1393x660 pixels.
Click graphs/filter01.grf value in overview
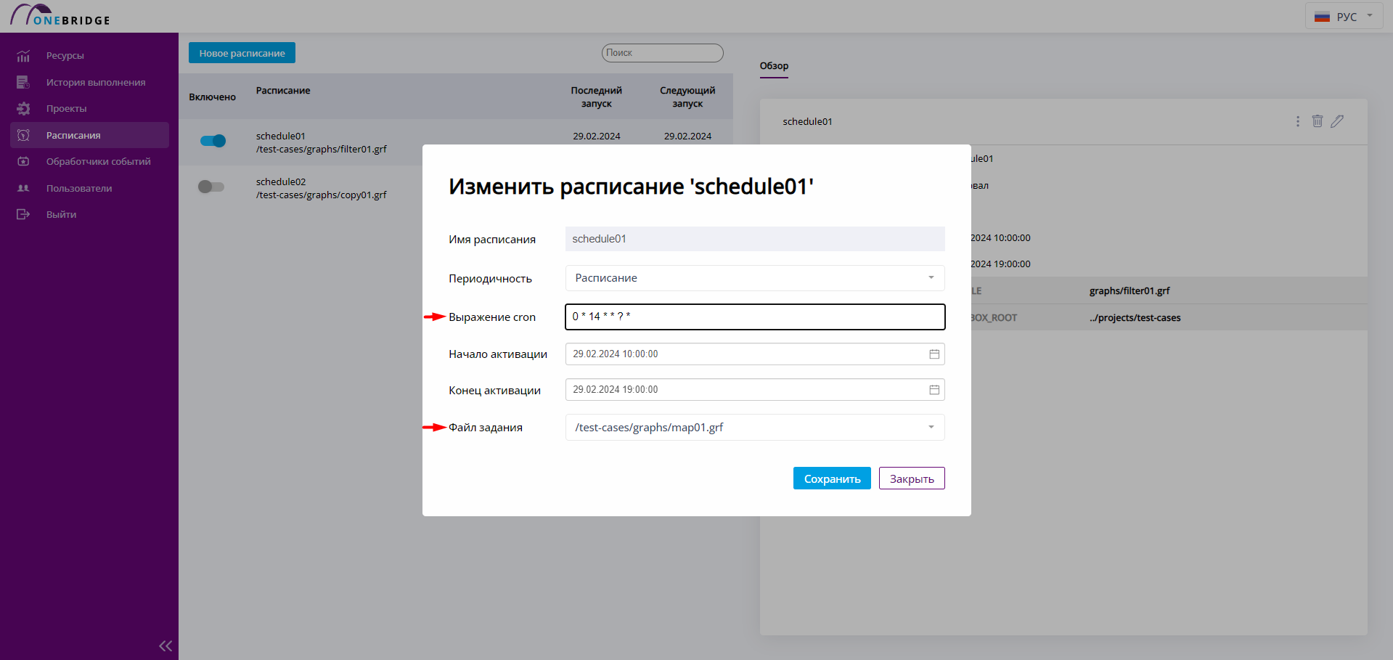[x=1129, y=291]
